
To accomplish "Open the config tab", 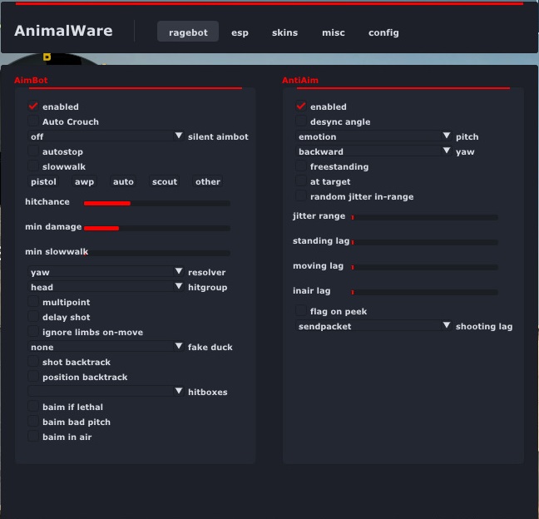I will coord(383,32).
